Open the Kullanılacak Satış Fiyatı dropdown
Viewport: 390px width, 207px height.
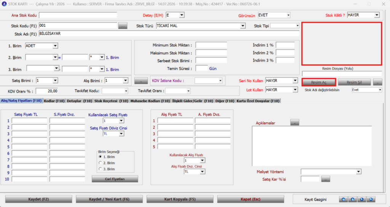point(121,121)
